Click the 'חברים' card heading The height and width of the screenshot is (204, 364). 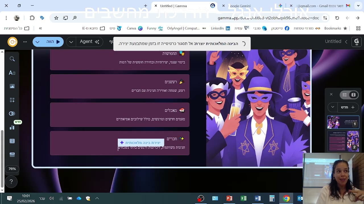[x=172, y=139]
